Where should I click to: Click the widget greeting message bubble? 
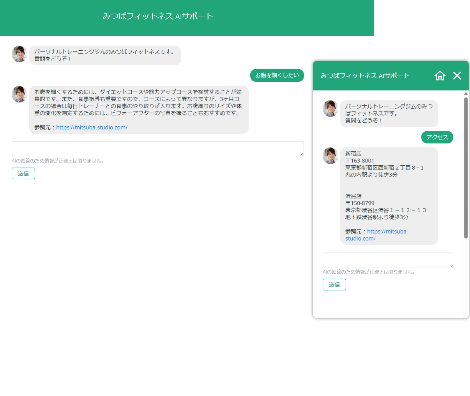pyautogui.click(x=389, y=113)
